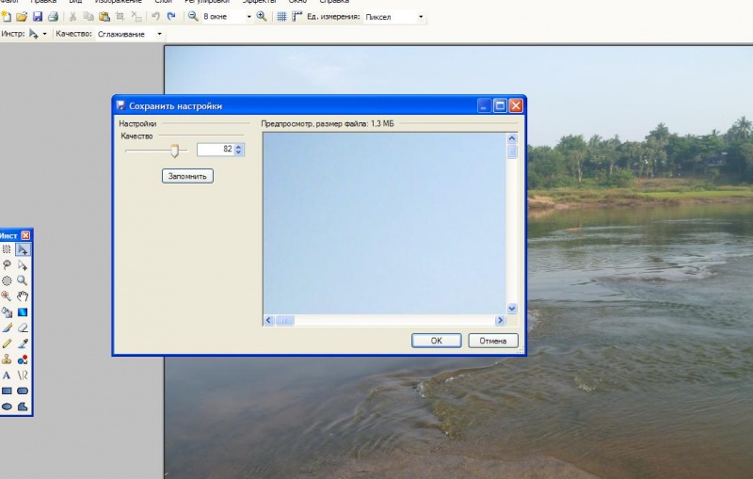Pick the Paint Bucket fill tool
753x479 pixels.
coord(6,312)
